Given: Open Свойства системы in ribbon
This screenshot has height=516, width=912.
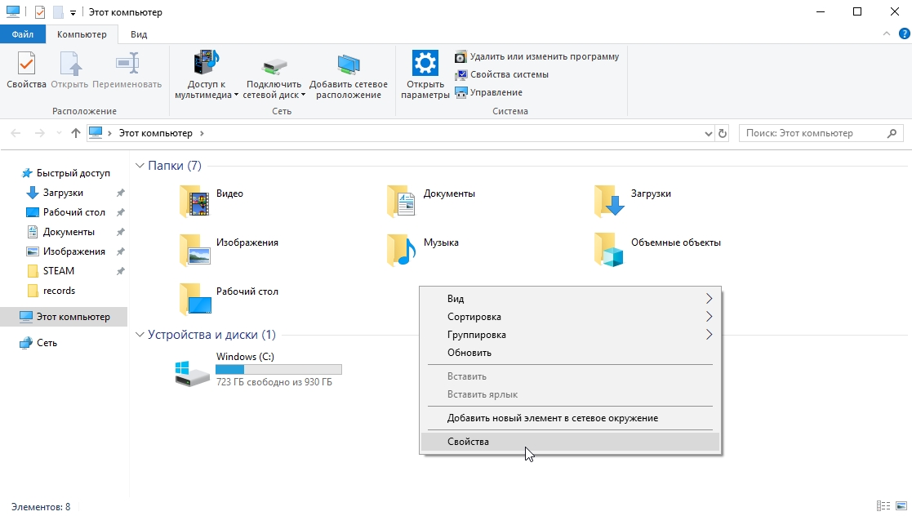Looking at the screenshot, I should coord(502,74).
